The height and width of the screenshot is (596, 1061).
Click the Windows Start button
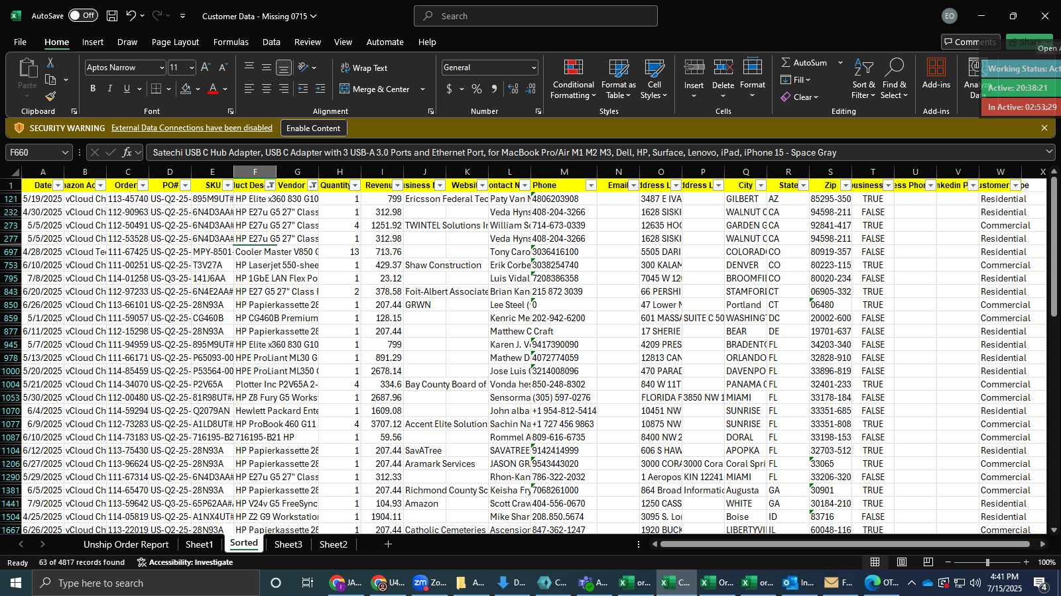pyautogui.click(x=16, y=583)
